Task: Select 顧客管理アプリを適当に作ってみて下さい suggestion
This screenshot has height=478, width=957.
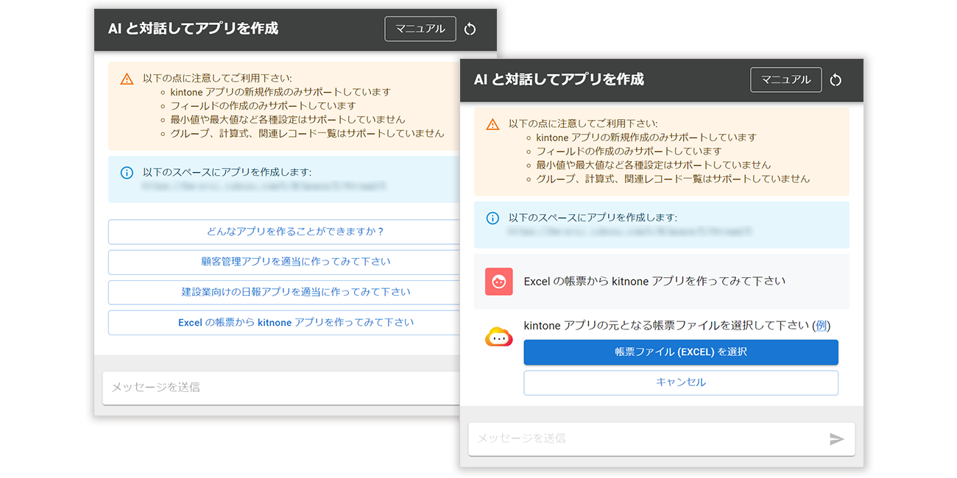Action: coord(284,262)
